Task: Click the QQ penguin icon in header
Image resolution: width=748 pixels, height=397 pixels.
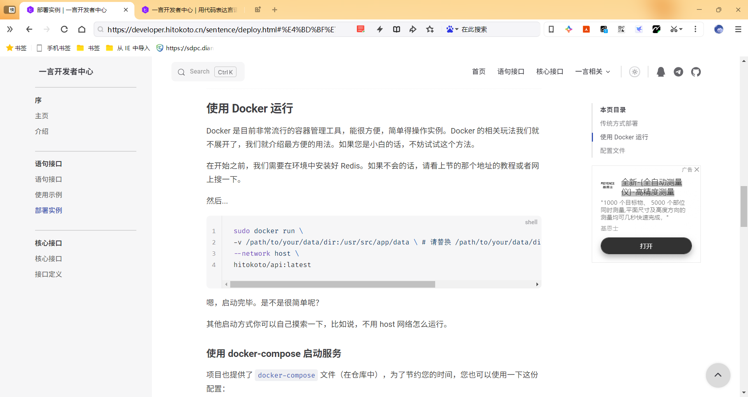Action: point(661,72)
